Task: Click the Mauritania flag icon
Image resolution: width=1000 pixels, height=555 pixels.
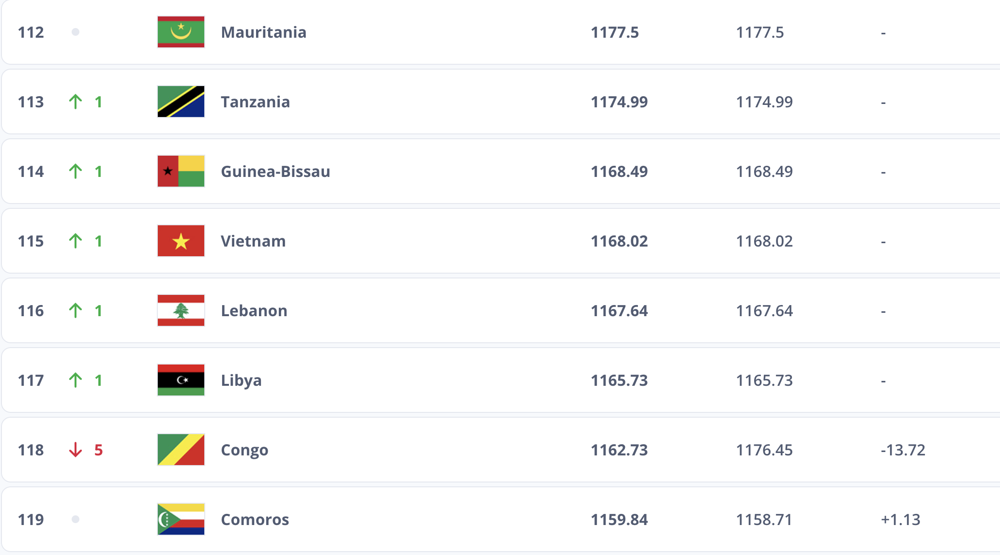Action: coord(181,32)
